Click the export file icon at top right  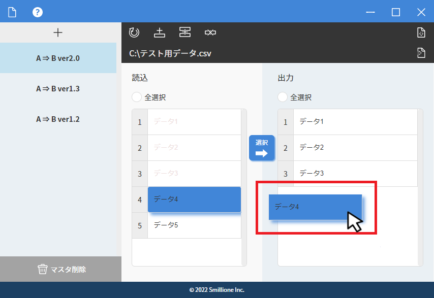[421, 32]
